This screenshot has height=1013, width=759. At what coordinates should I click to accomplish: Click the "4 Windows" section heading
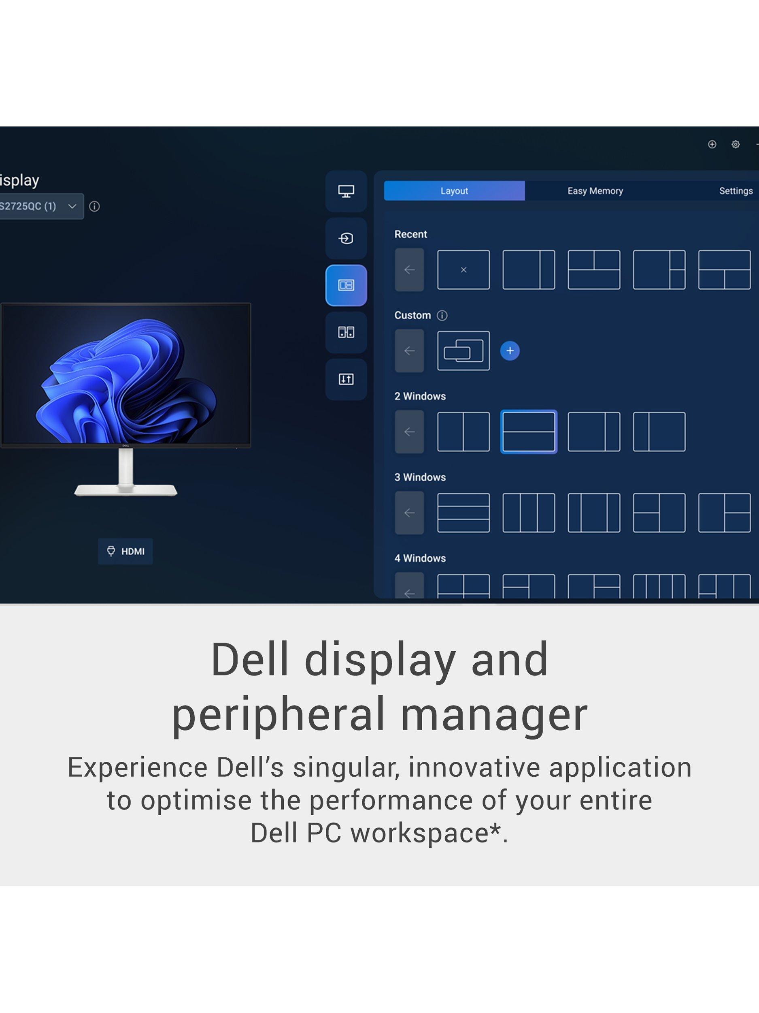(420, 558)
